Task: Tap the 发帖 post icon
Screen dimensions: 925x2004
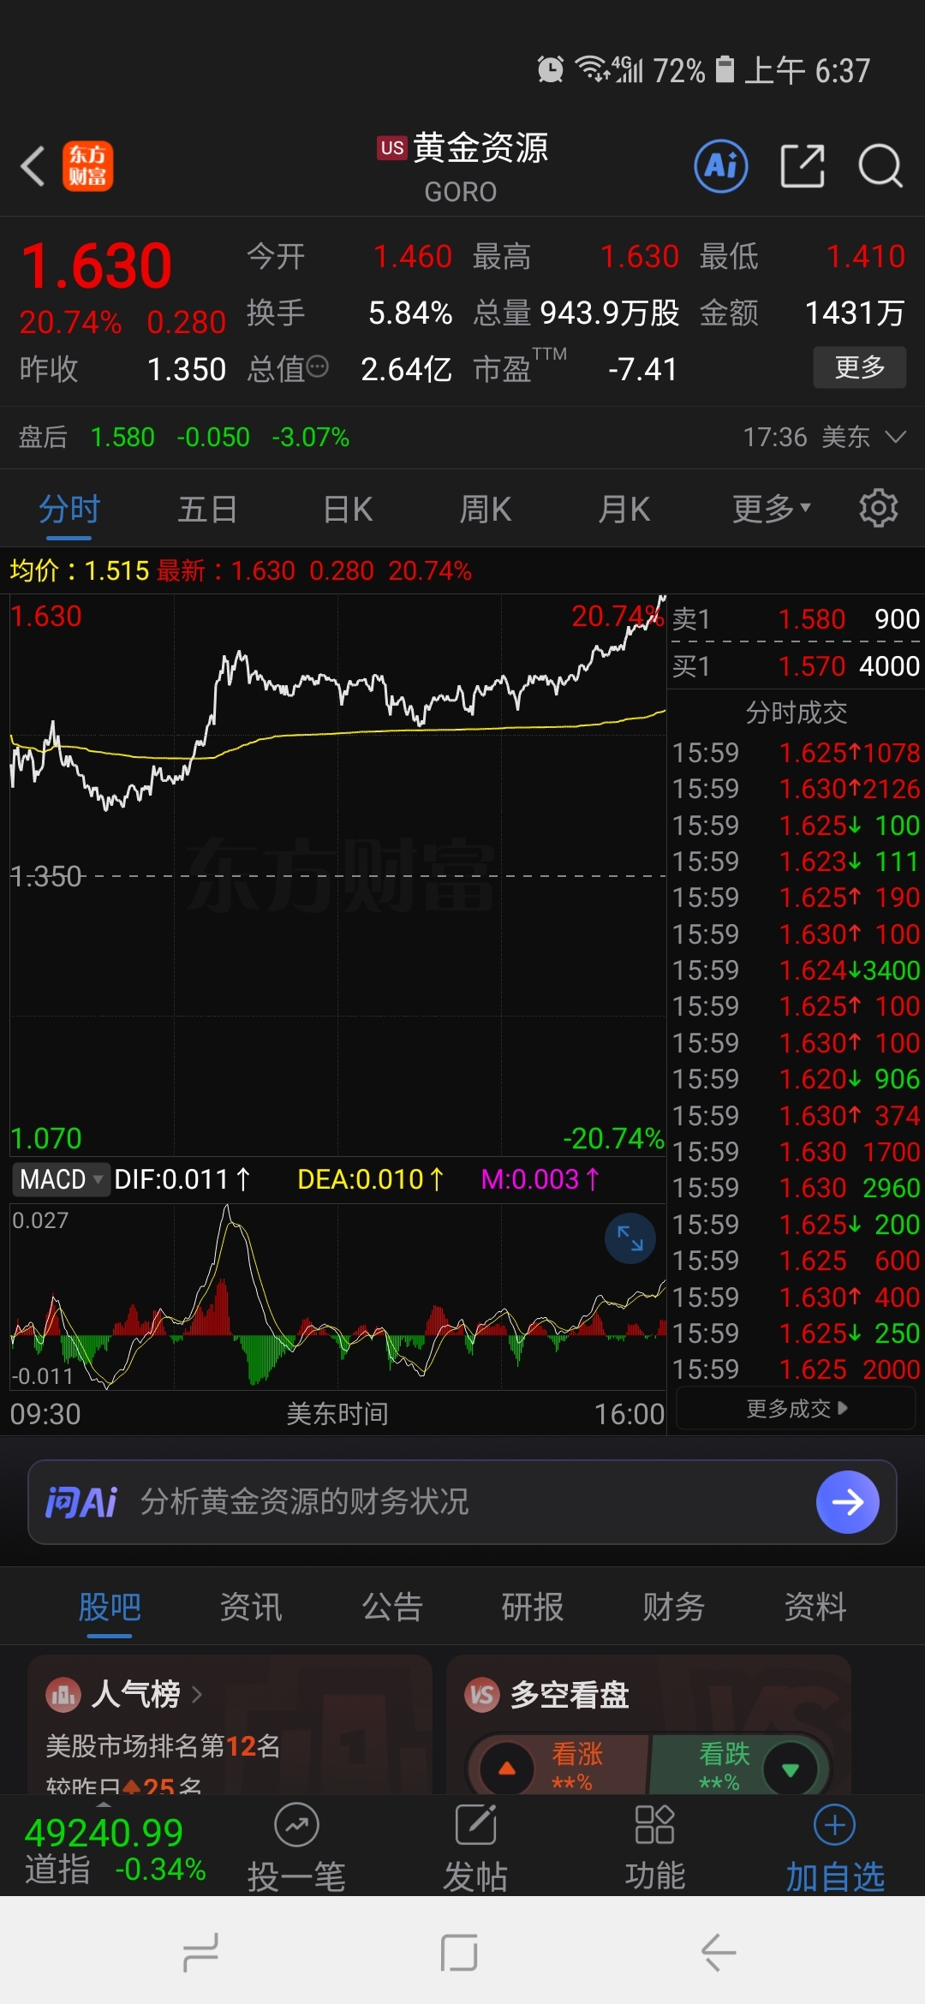Action: [x=476, y=1826]
